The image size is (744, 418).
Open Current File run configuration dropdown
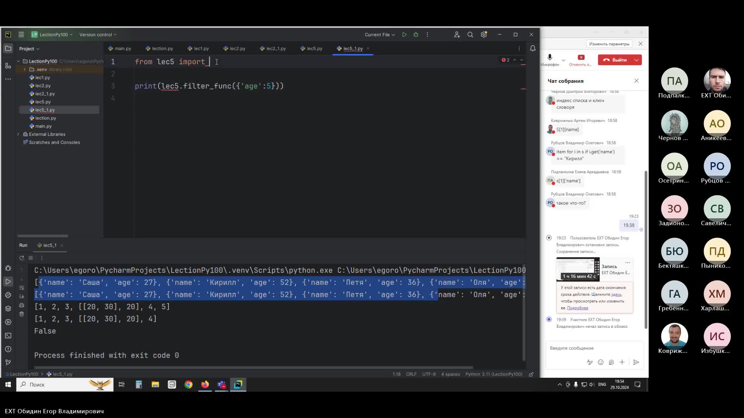pos(379,34)
